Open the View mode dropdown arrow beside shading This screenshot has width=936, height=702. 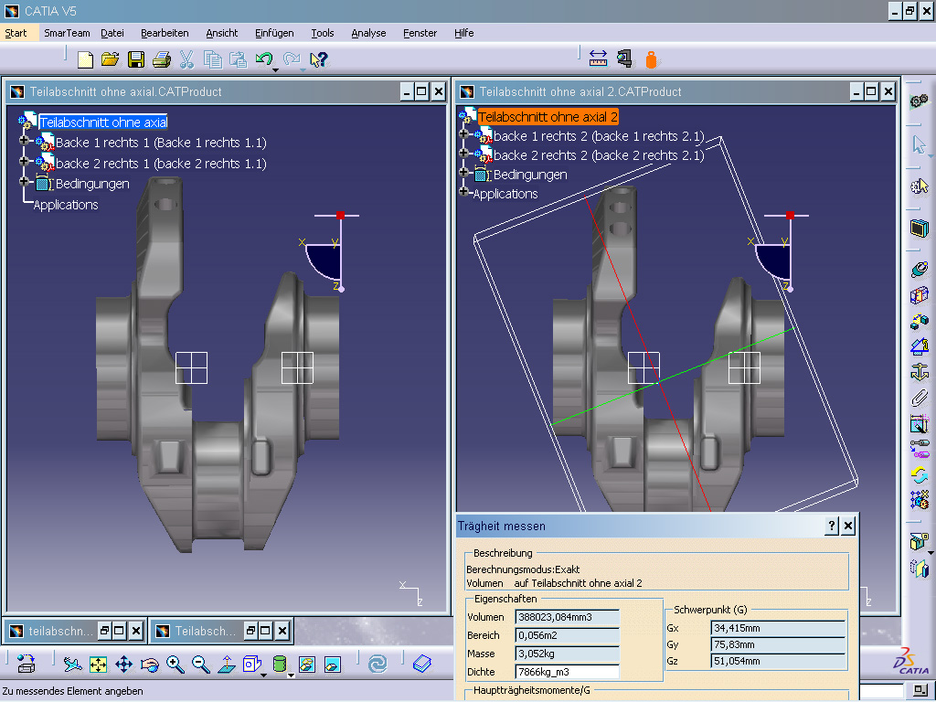click(291, 675)
